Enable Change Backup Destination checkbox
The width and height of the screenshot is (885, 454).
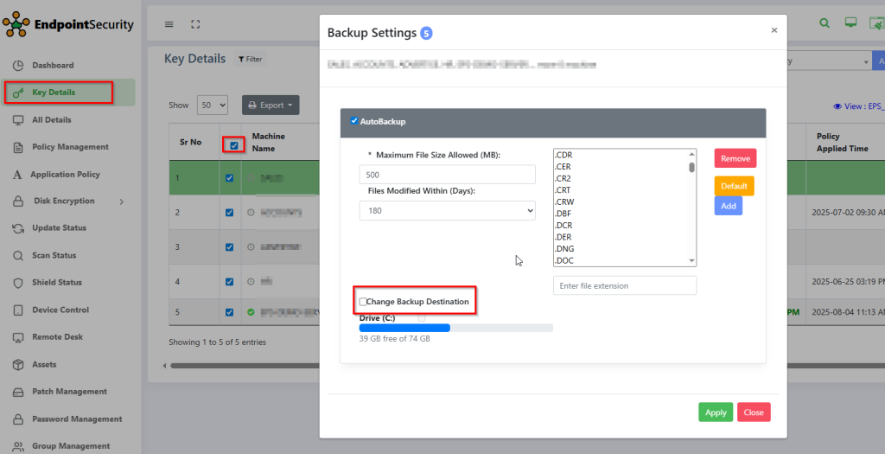pos(363,302)
